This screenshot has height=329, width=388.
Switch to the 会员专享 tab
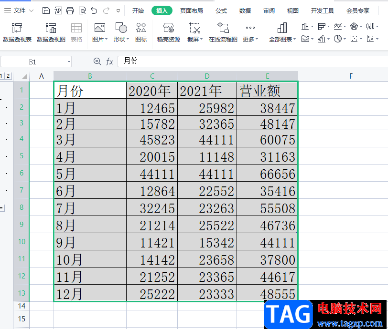coord(358,10)
